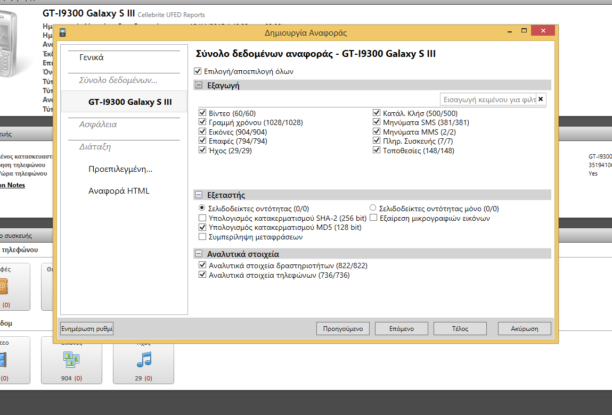The width and height of the screenshot is (612, 415).
Task: Go to Διάταξη sidebar step
Action: (95, 147)
